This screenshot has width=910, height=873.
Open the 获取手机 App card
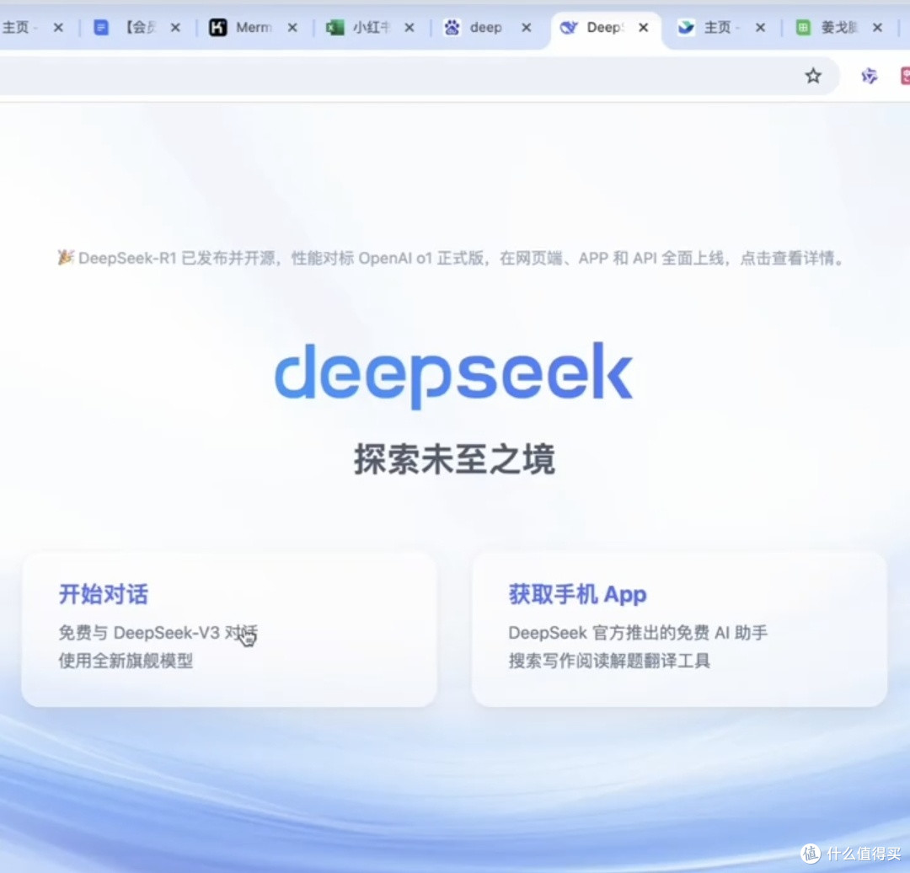coord(679,629)
